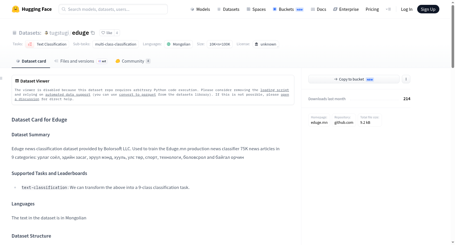
Task: Open the Enterprise page
Action: click(x=346, y=9)
